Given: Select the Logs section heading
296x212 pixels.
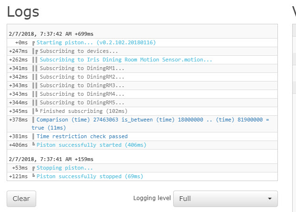Looking at the screenshot, I should [x=23, y=12].
